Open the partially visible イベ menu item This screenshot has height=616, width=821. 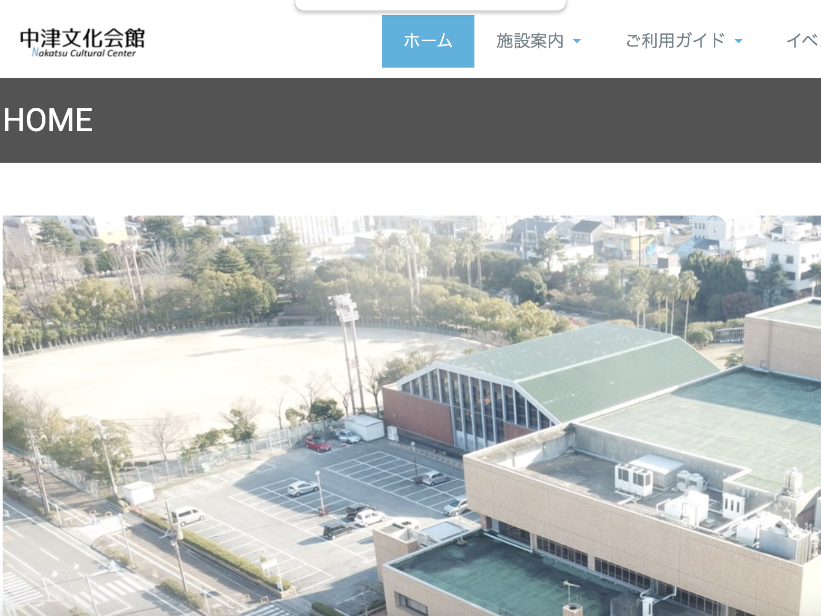(x=803, y=41)
